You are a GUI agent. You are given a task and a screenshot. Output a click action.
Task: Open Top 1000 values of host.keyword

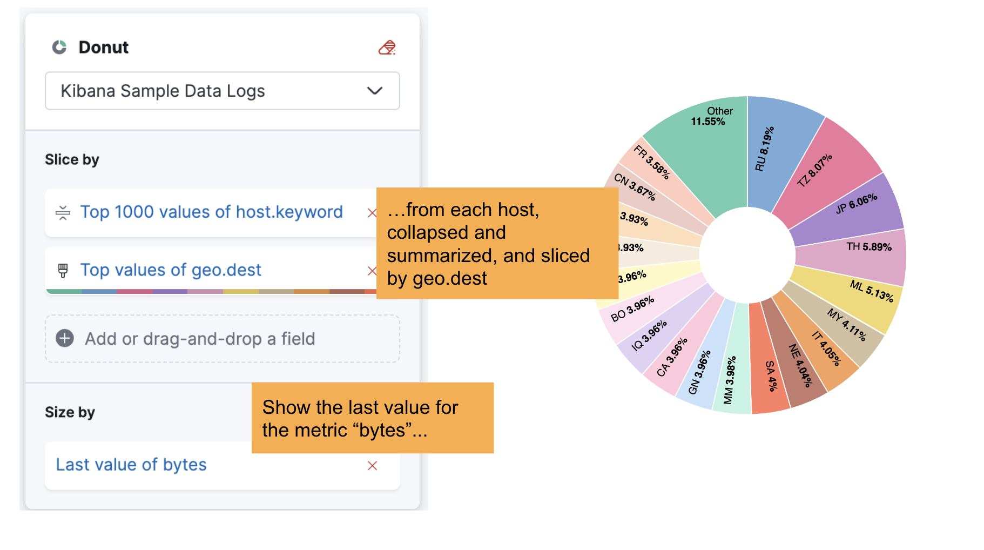(x=211, y=212)
